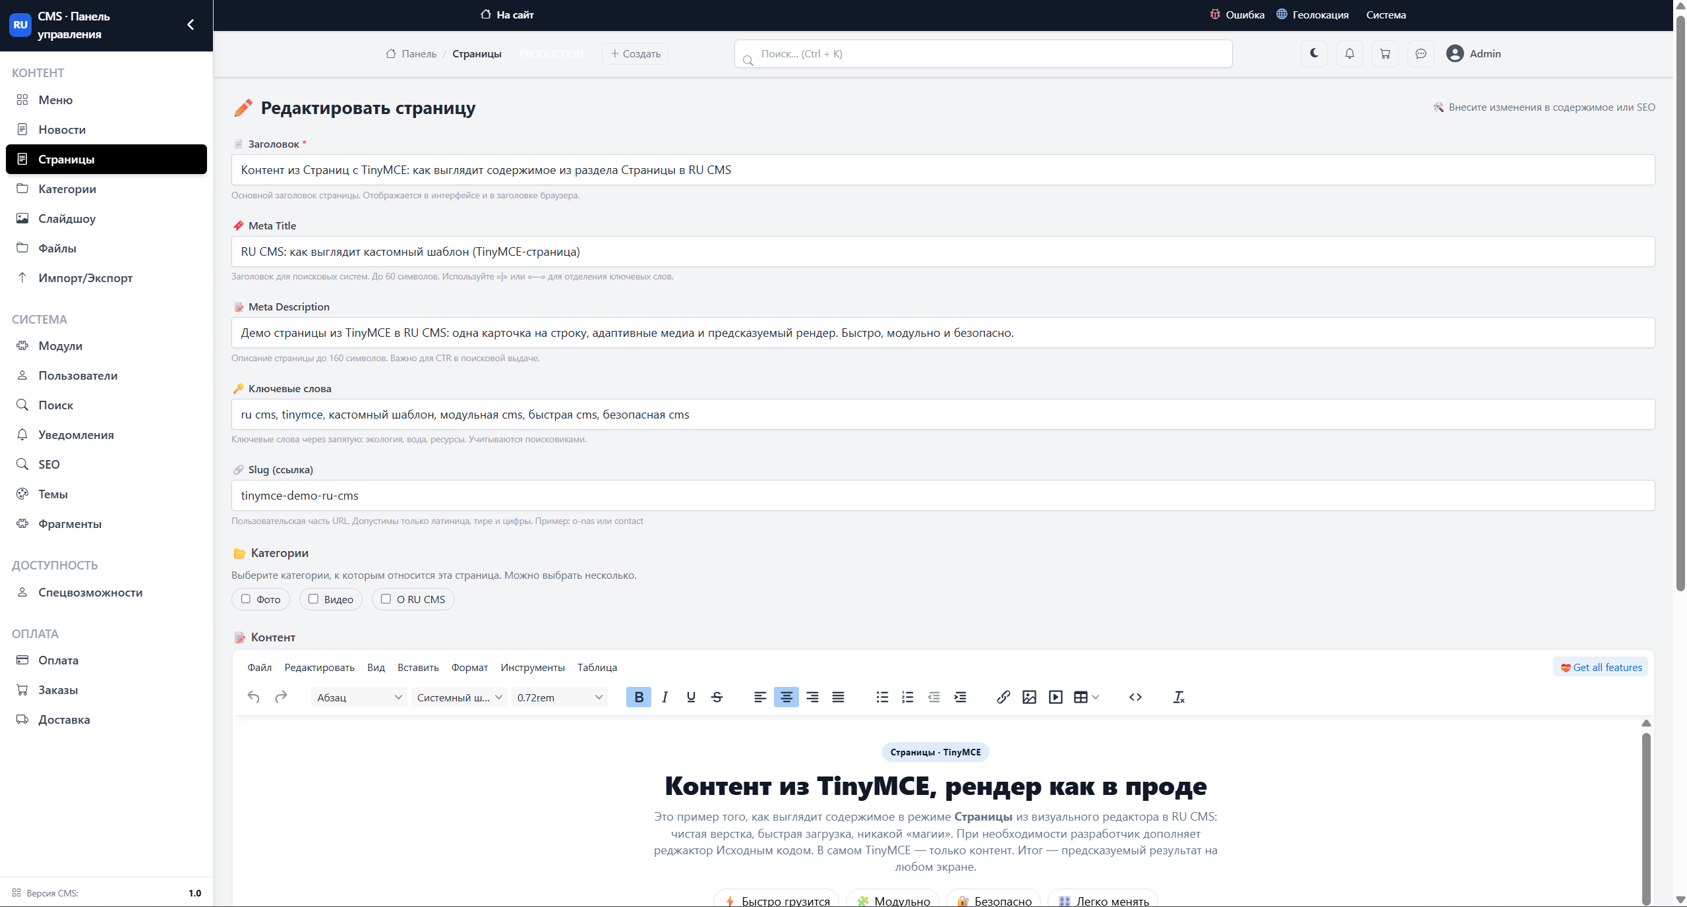Click the Clear formatting icon
This screenshot has height=907, width=1687.
[1179, 697]
